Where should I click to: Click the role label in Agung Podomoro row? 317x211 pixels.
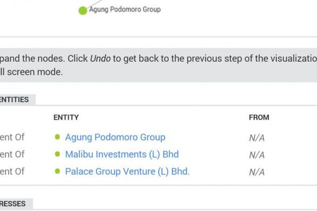click(x=12, y=137)
